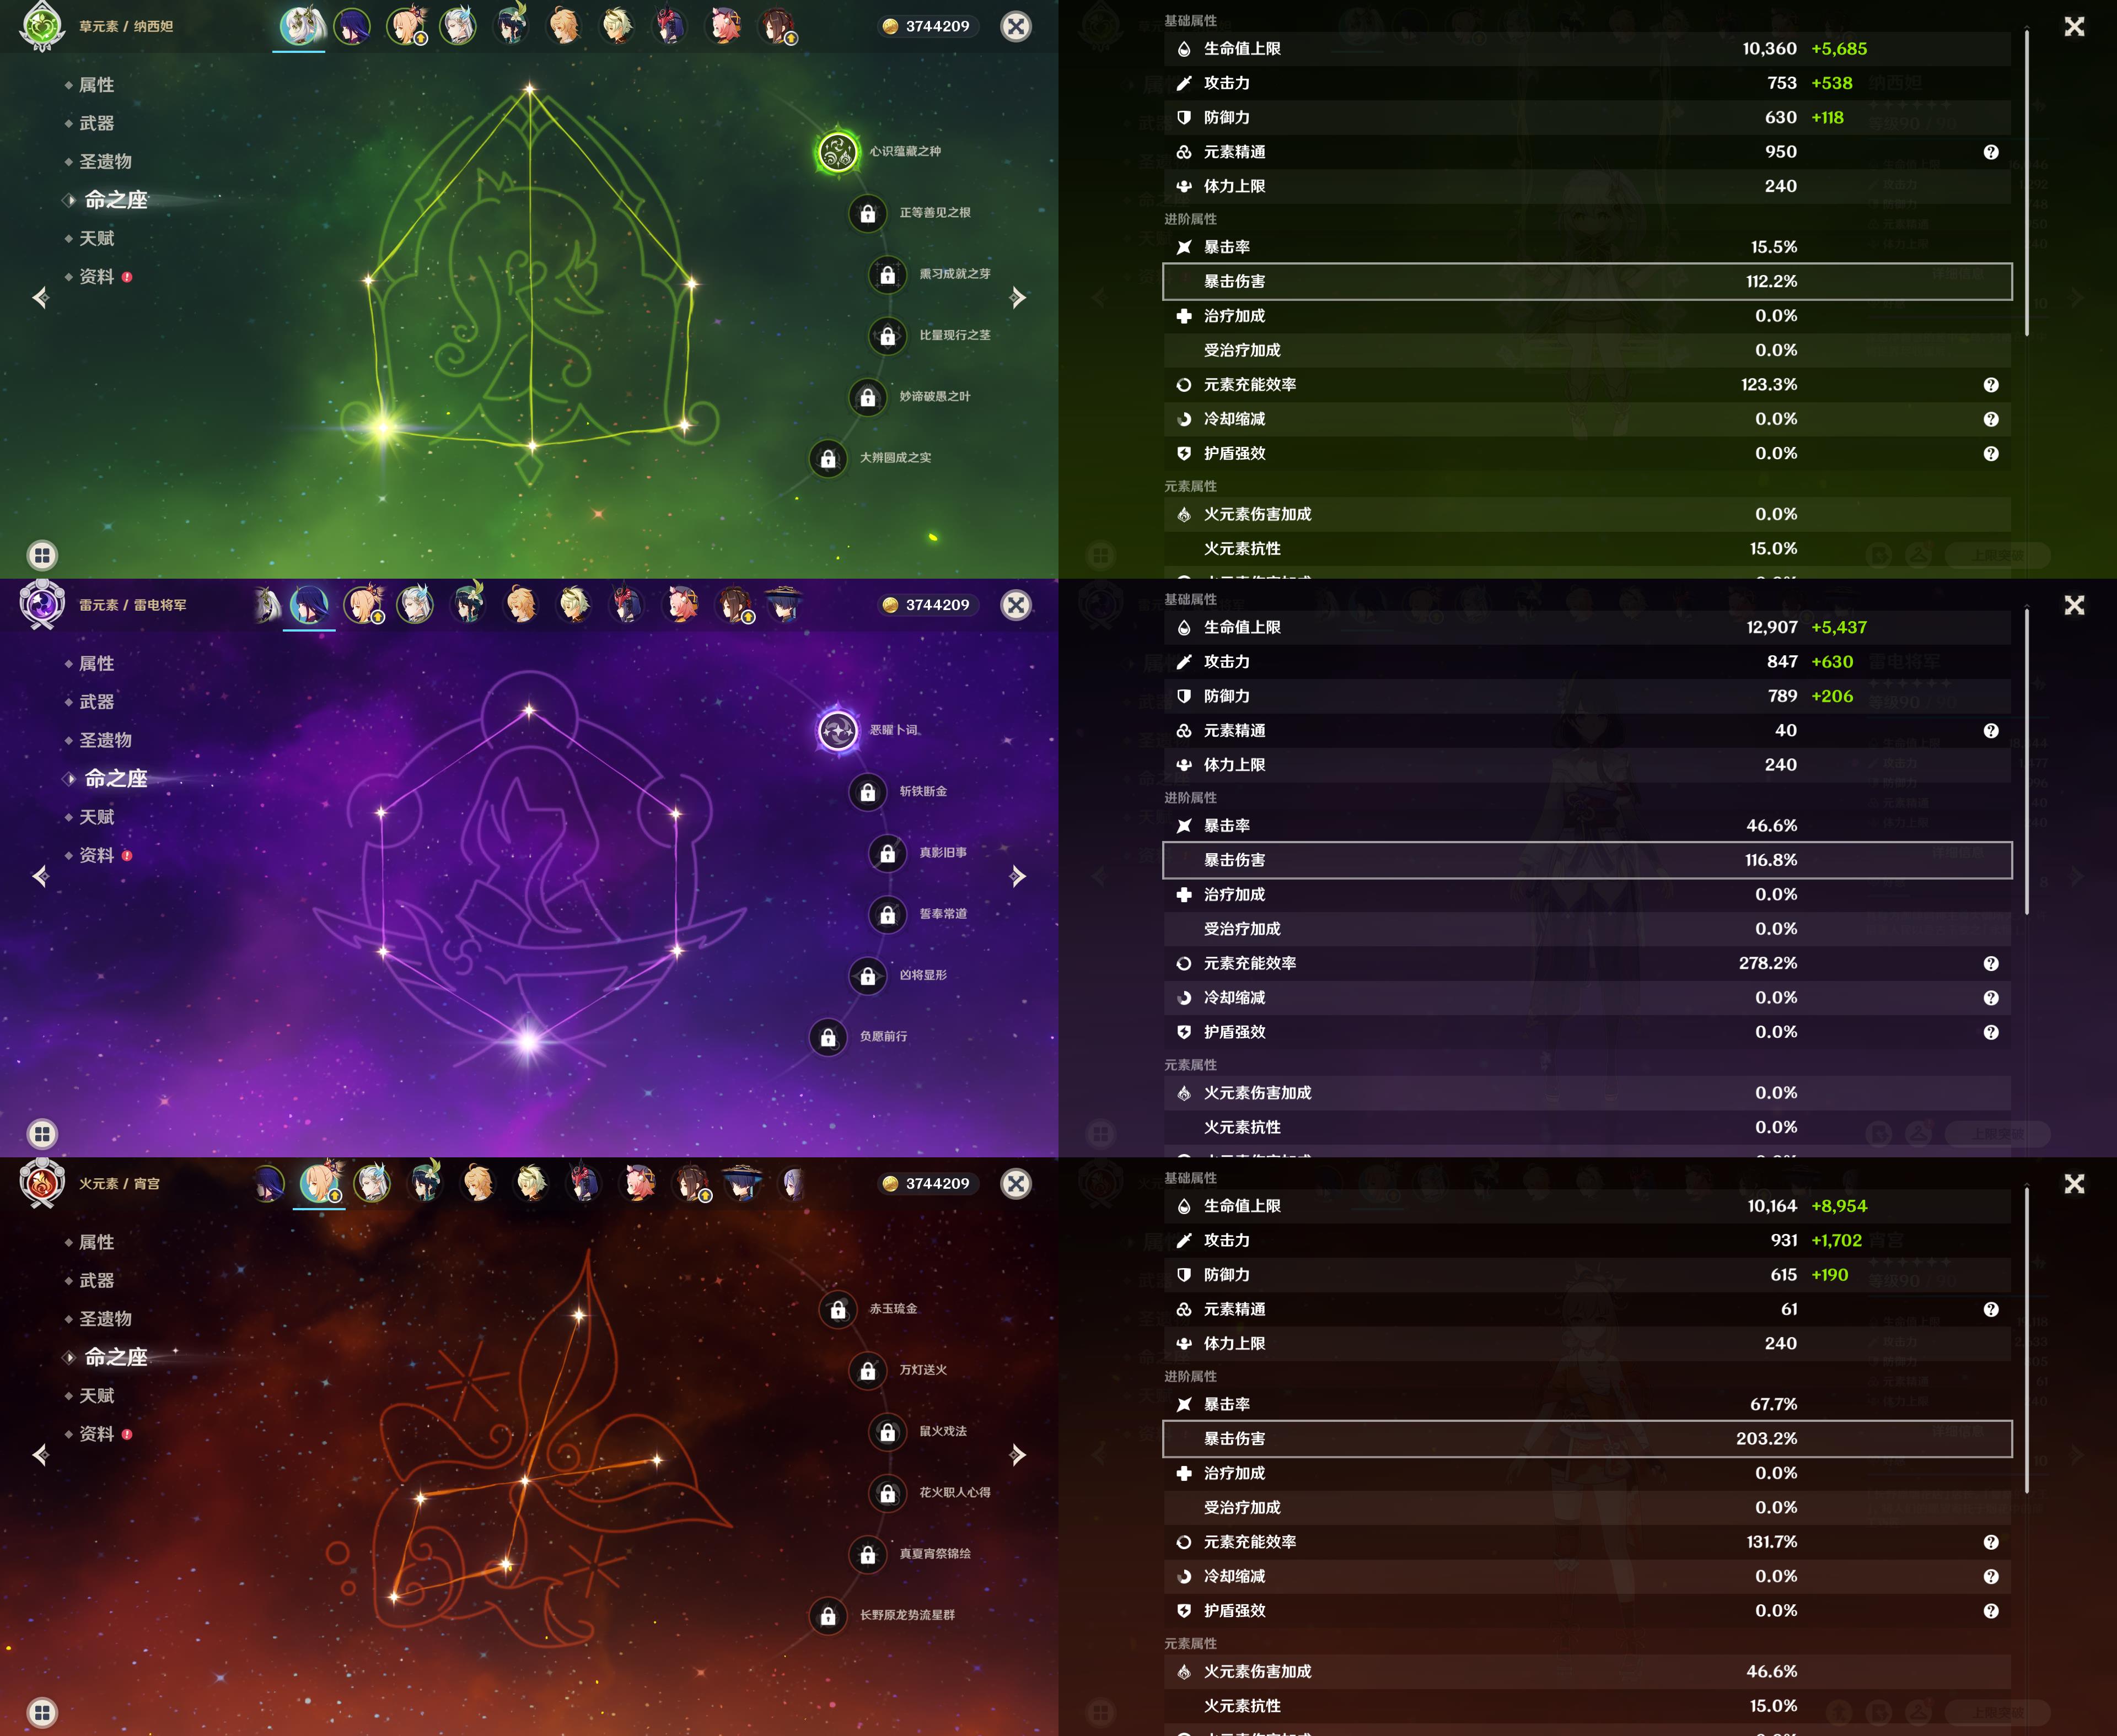Open help for 元素充能效率 278.2%
The height and width of the screenshot is (1736, 2117).
pyautogui.click(x=1990, y=964)
